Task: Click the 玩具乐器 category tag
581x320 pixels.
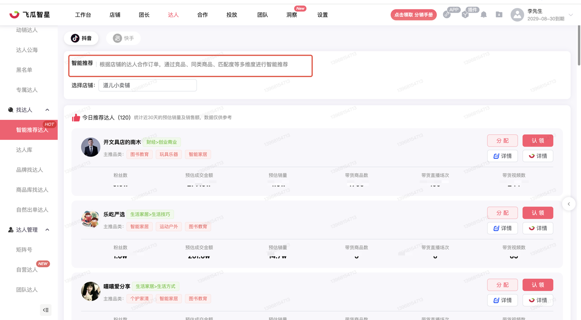Action: pyautogui.click(x=169, y=154)
